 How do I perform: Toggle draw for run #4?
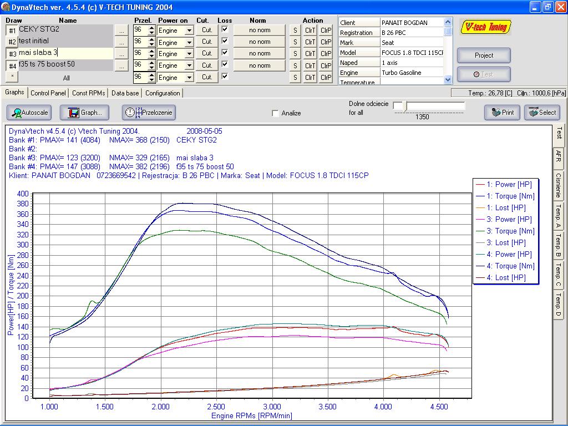[x=12, y=66]
